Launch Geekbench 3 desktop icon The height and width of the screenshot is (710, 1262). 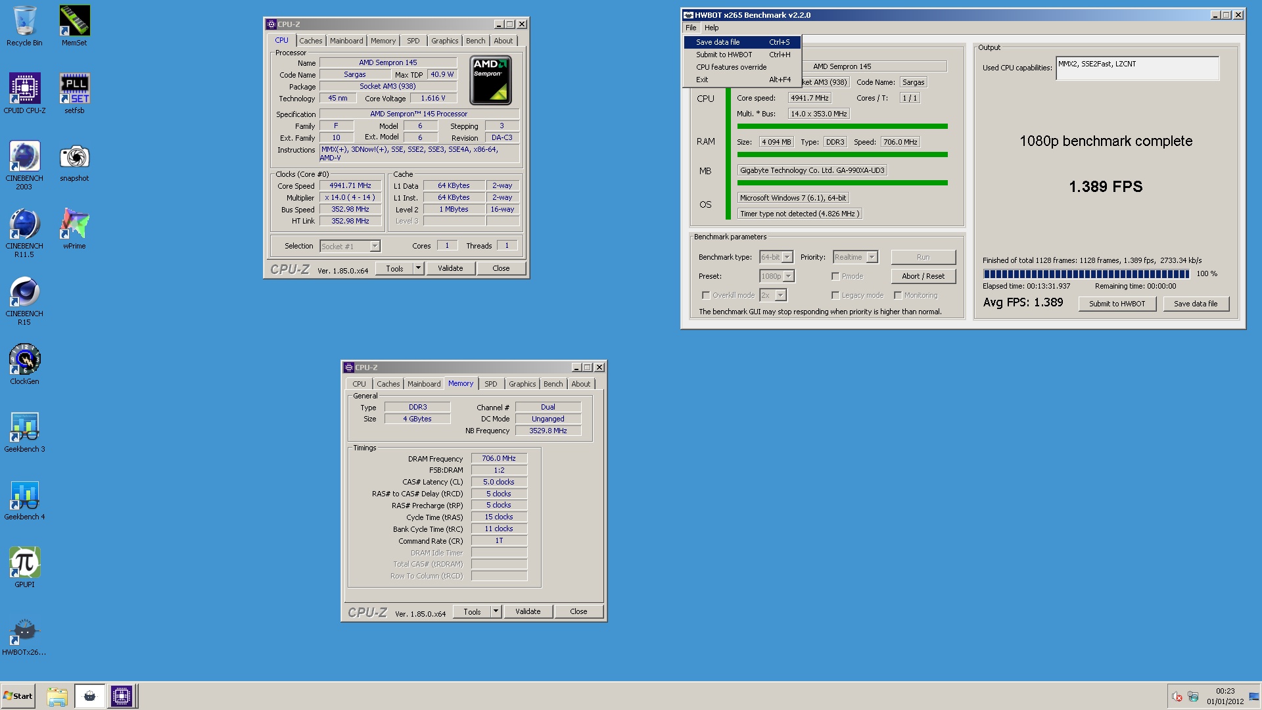click(x=24, y=432)
